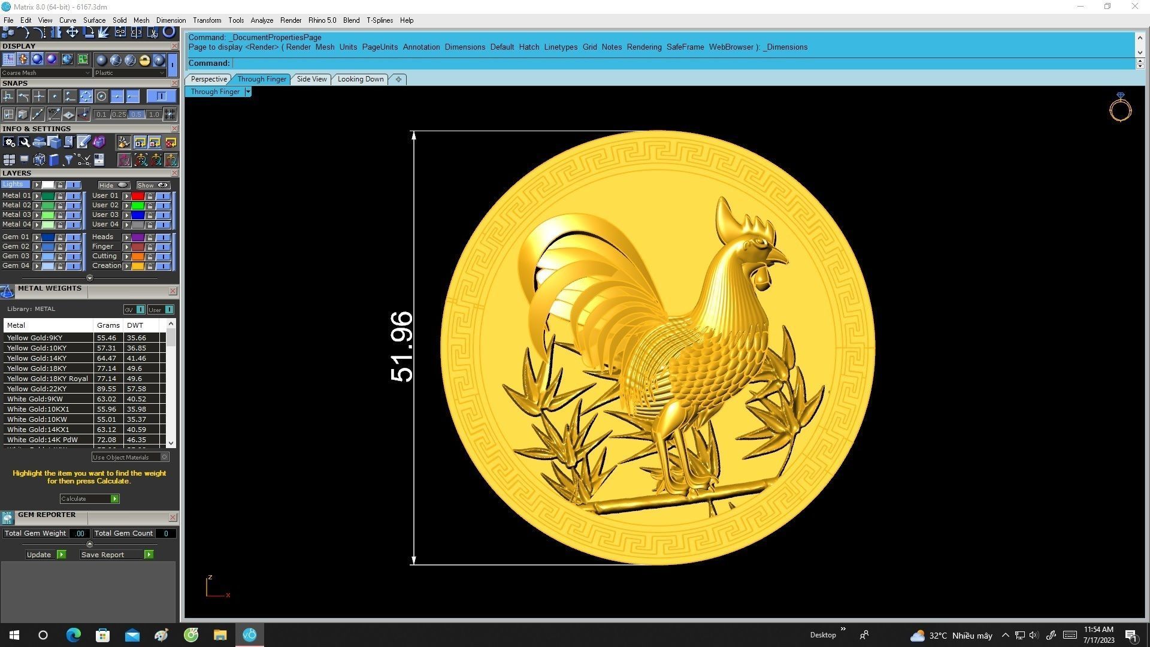The height and width of the screenshot is (647, 1150).
Task: Click the green four-viewport layout icon
Action: [x=83, y=59]
